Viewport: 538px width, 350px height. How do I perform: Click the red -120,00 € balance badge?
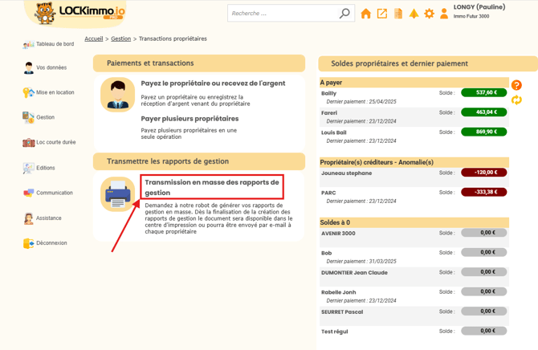point(483,173)
